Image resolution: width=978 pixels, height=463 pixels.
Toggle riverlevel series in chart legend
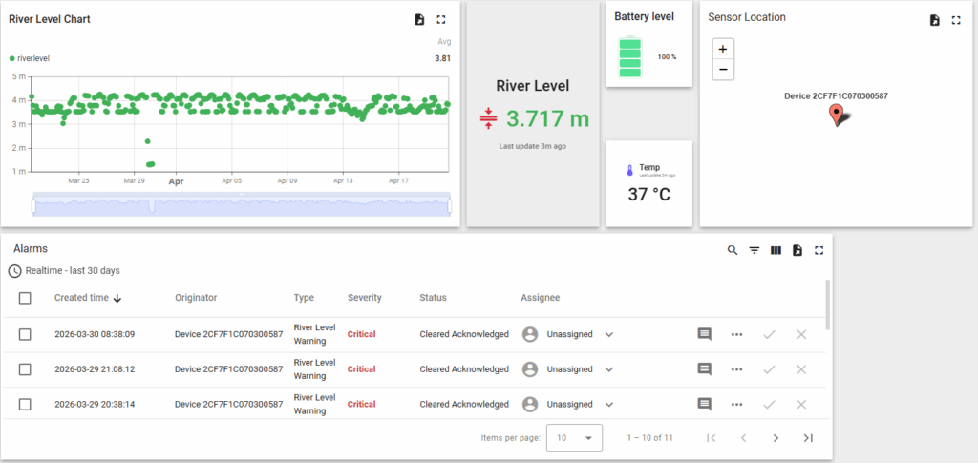point(30,58)
